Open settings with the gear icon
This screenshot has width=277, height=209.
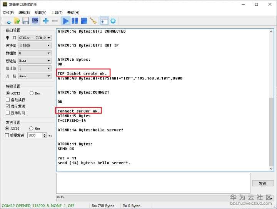point(113,21)
